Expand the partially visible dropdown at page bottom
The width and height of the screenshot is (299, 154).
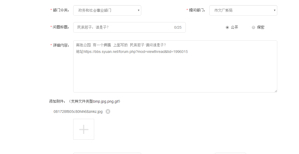pos(107,153)
